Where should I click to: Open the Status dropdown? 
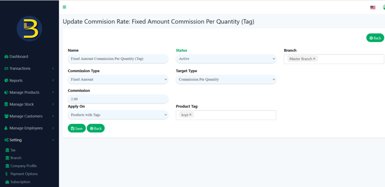226,59
